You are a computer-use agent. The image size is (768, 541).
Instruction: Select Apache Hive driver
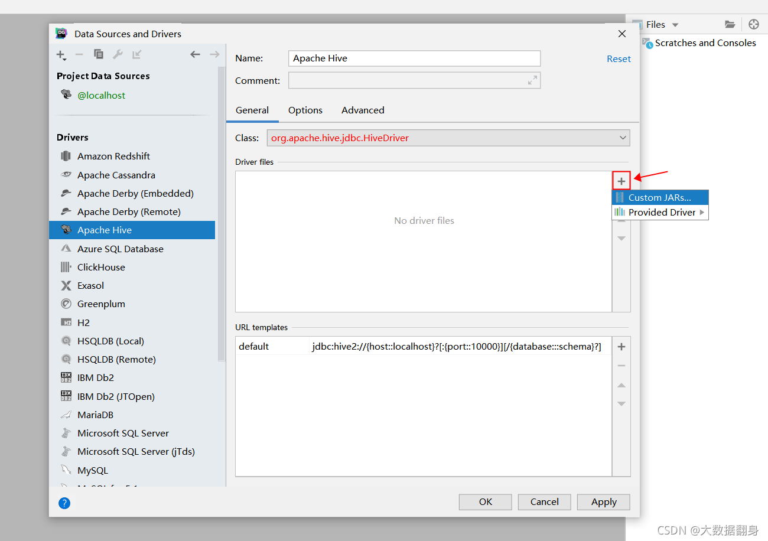(x=132, y=230)
